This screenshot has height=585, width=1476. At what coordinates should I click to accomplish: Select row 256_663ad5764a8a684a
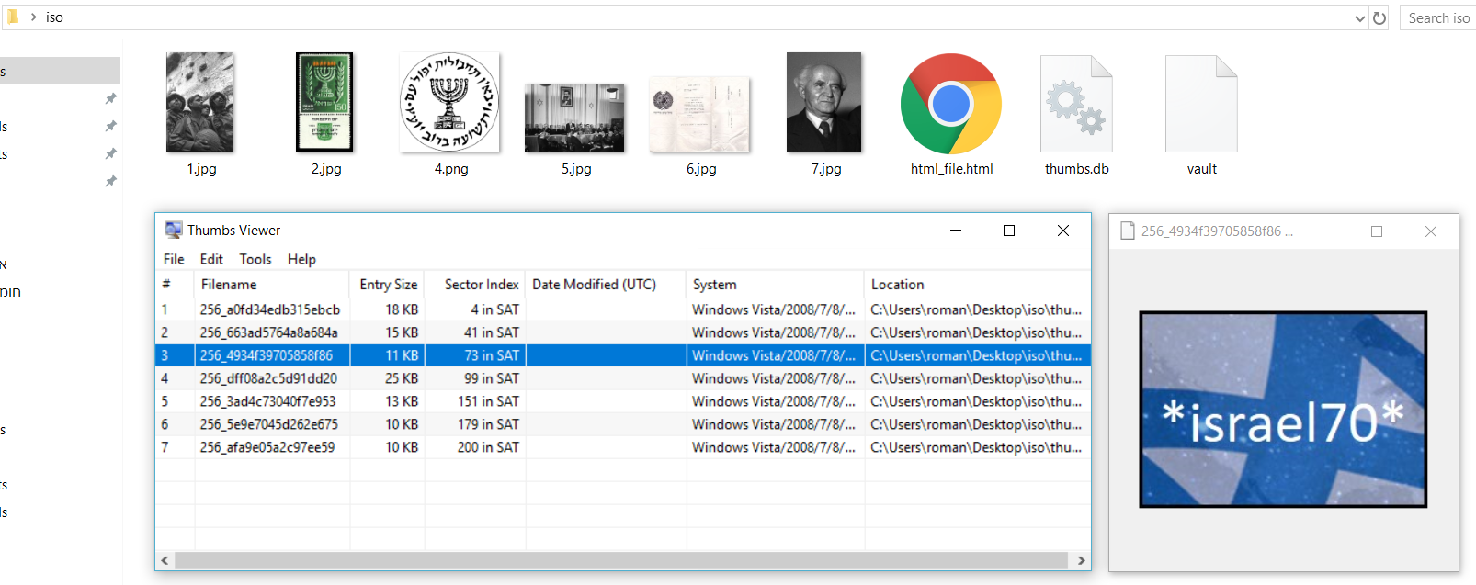pos(623,332)
